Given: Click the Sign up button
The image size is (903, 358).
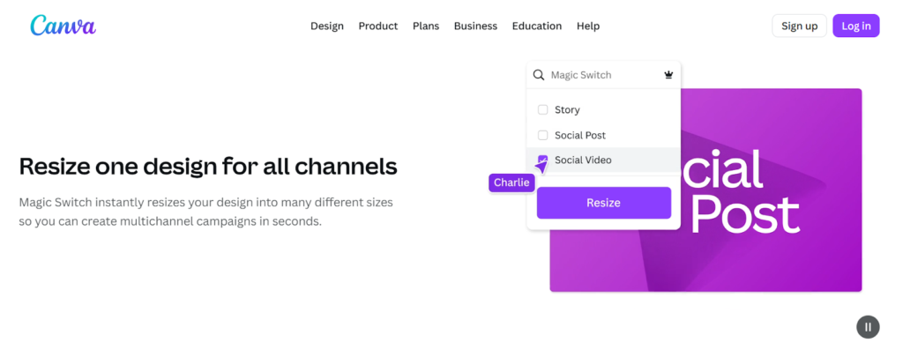Looking at the screenshot, I should click(799, 26).
